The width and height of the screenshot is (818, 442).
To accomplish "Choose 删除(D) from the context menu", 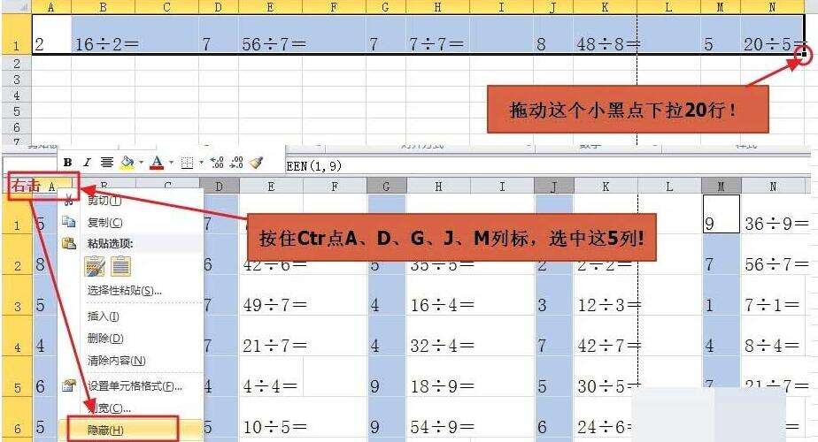I will pyautogui.click(x=104, y=339).
